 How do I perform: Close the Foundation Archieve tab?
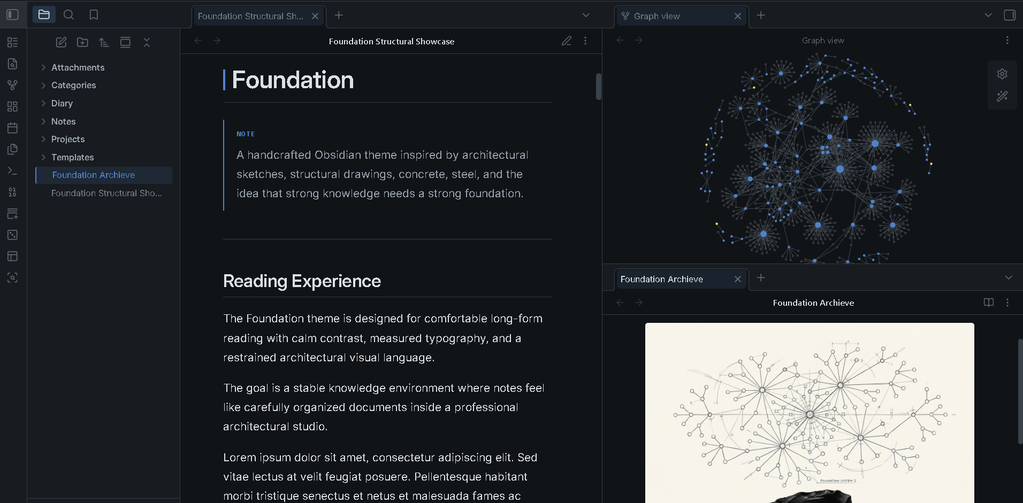click(738, 279)
